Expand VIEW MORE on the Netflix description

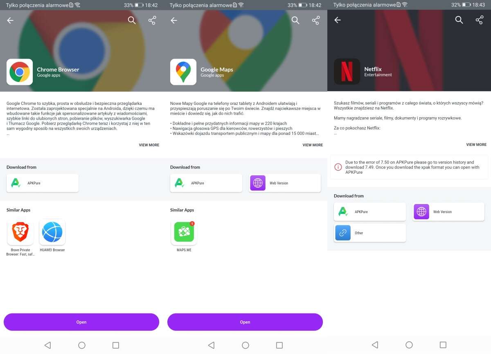[x=476, y=144]
